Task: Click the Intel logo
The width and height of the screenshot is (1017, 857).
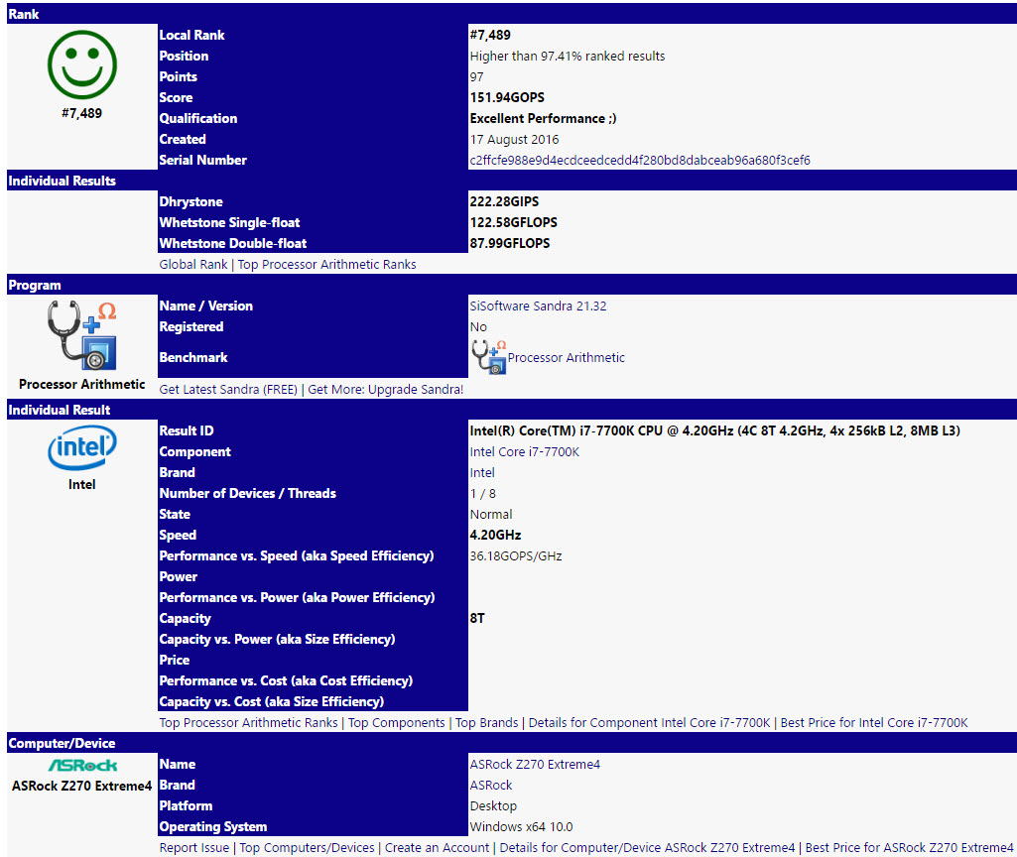Action: click(81, 448)
